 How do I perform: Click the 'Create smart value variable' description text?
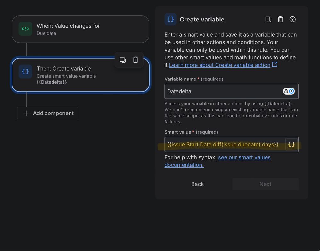[66, 76]
